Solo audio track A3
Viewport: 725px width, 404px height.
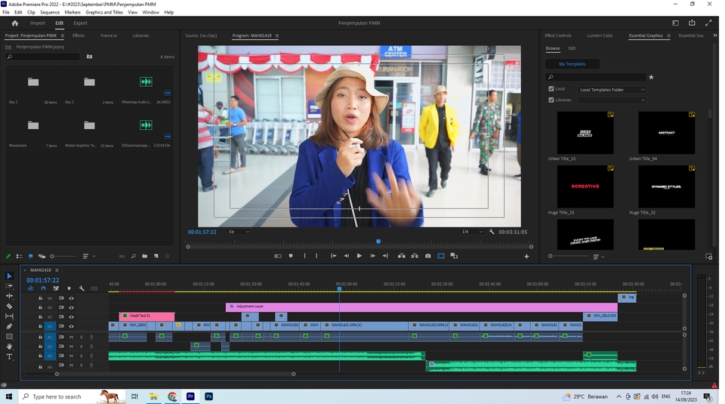tap(82, 356)
